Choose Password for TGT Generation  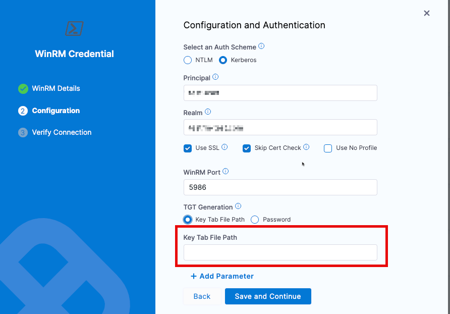click(x=255, y=220)
